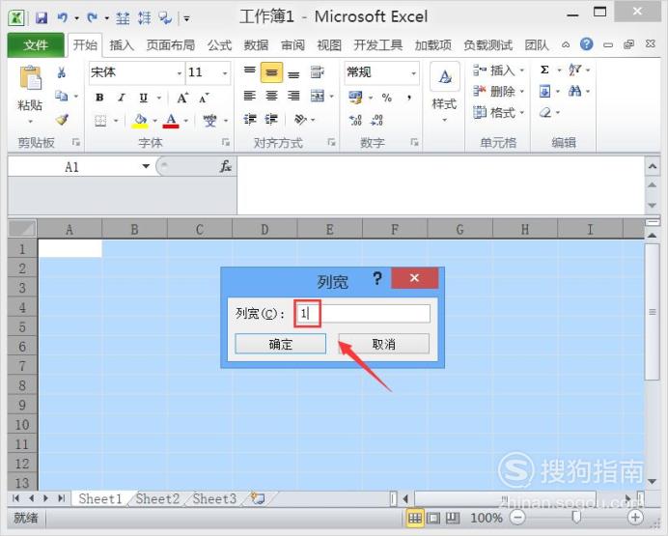Toggle Italic formatting

pos(122,98)
